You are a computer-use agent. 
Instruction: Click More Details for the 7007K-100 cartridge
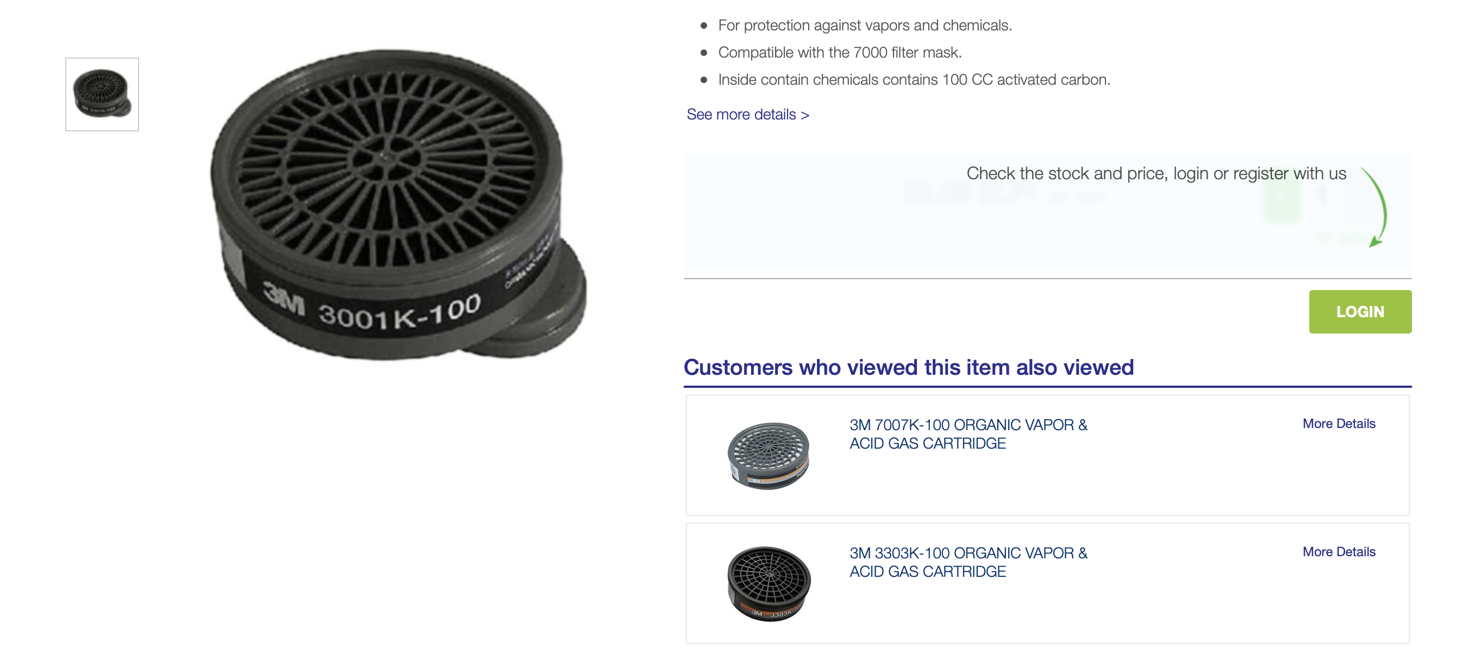point(1339,424)
